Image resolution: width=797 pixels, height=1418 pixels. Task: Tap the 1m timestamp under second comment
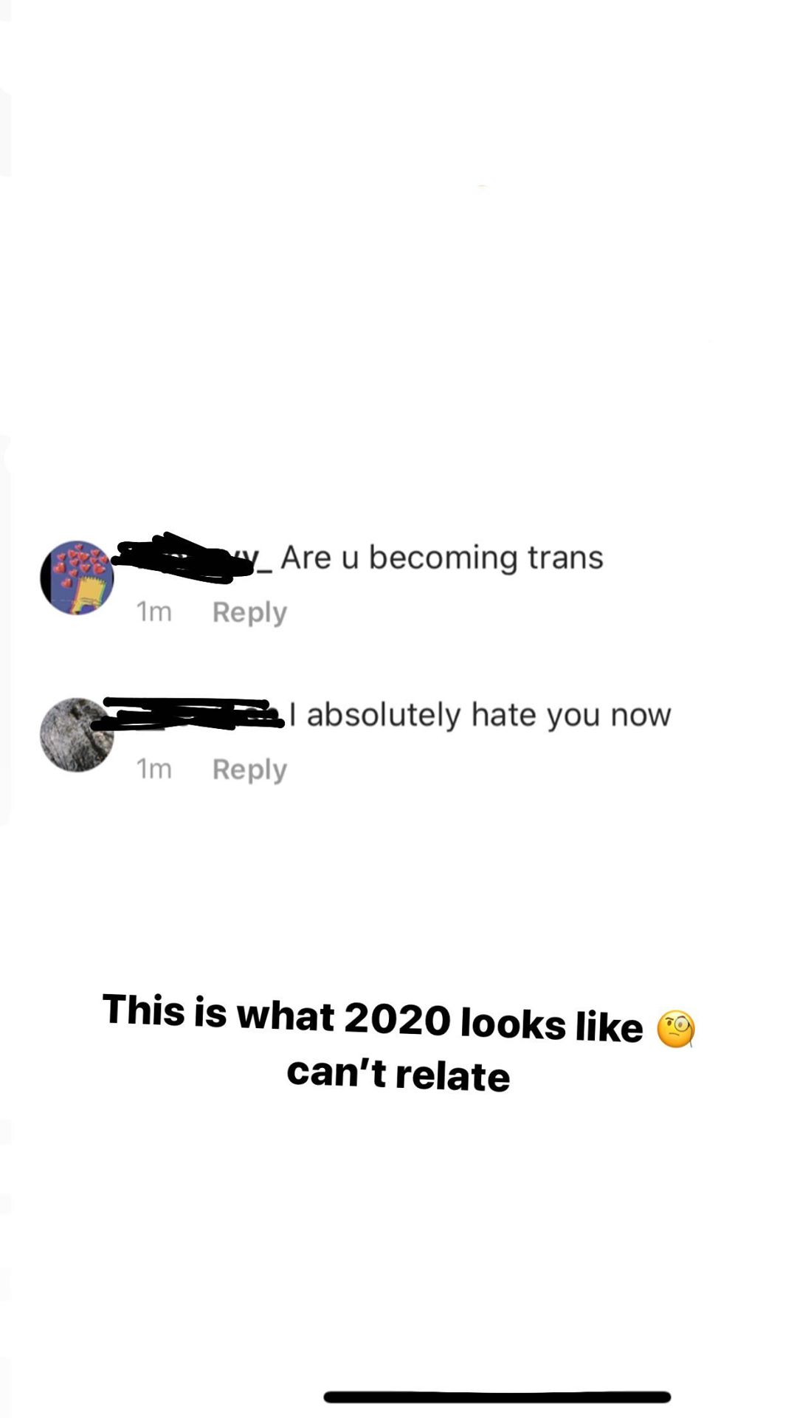coord(154,770)
